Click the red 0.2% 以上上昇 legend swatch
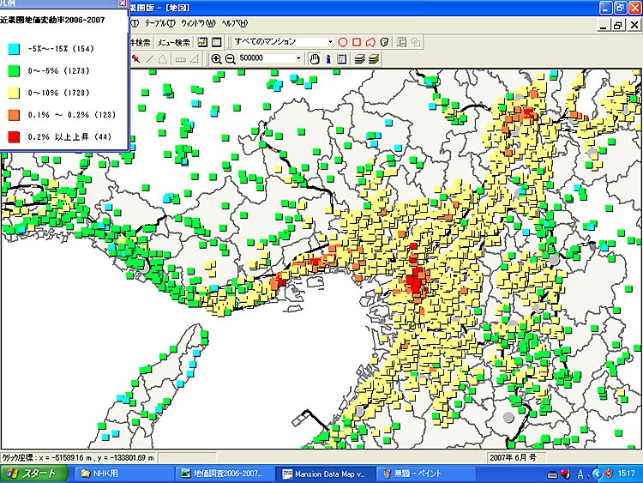The width and height of the screenshot is (643, 483). pos(12,136)
